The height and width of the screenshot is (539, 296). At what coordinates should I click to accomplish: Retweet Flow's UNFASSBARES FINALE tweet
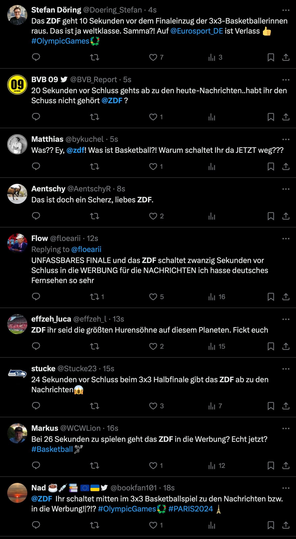click(x=95, y=297)
